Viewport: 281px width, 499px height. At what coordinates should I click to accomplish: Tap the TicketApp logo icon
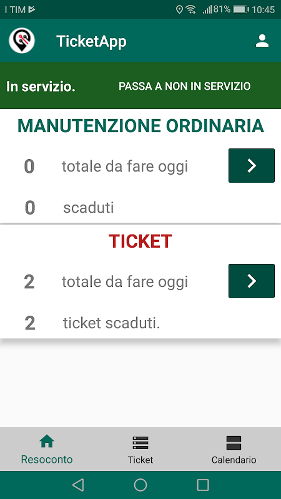coord(22,41)
